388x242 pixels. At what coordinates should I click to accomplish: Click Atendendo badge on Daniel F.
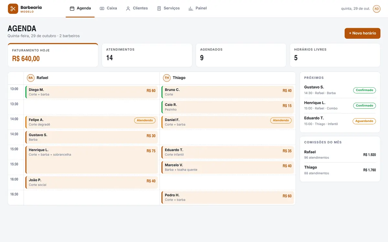coord(281,120)
